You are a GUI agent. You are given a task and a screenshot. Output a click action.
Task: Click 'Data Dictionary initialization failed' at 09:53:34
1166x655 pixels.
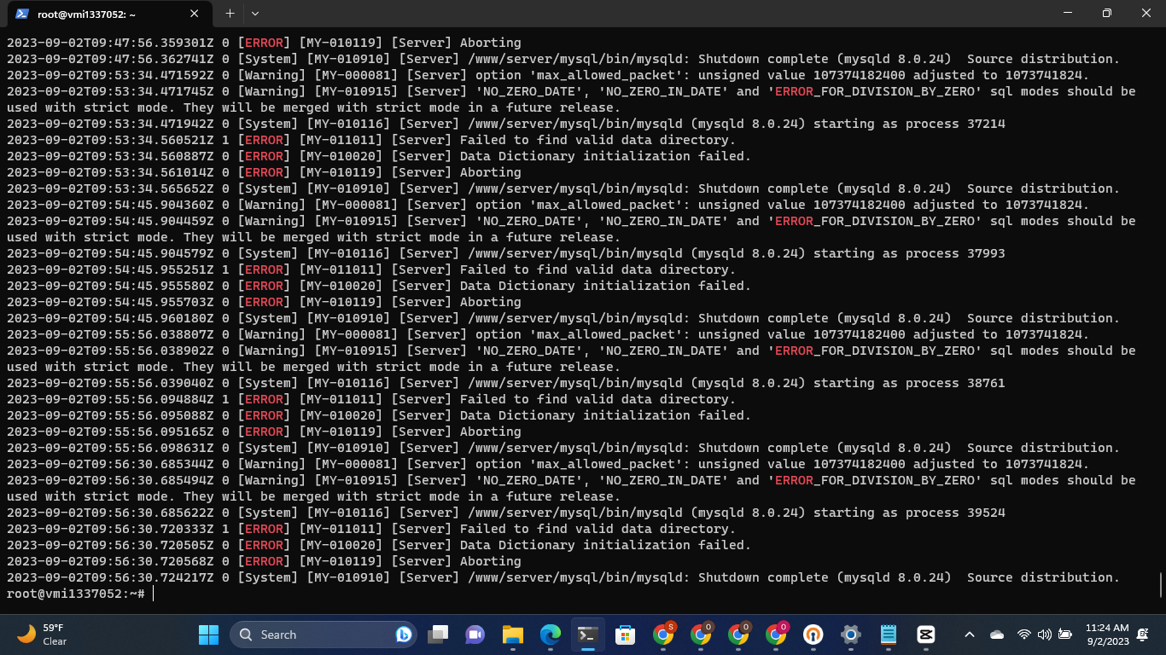point(605,156)
